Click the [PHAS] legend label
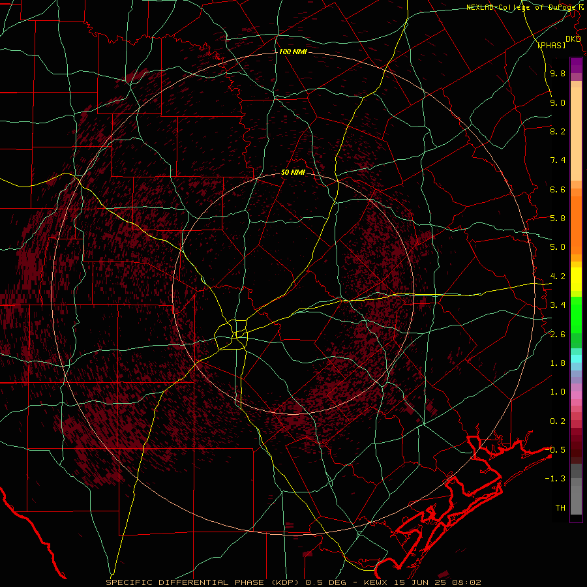This screenshot has width=587, height=587. pyautogui.click(x=552, y=45)
